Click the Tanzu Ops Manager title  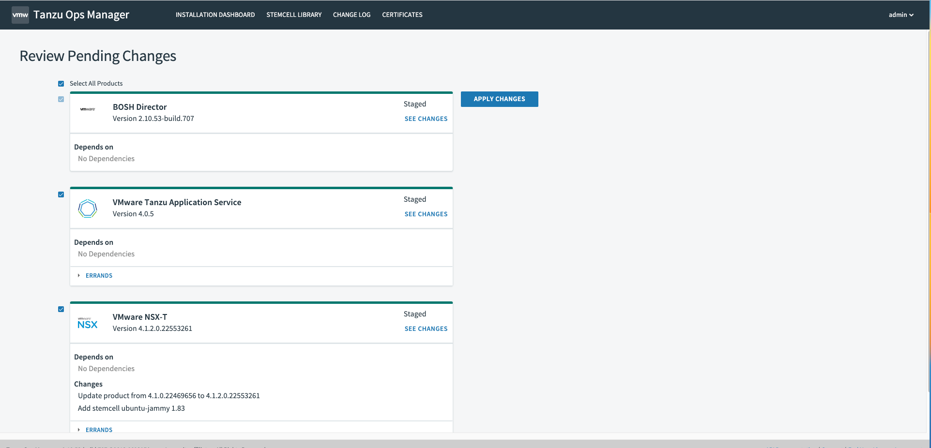pos(81,15)
